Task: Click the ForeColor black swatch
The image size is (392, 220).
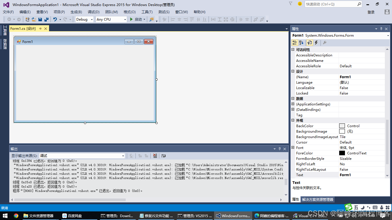Action: [x=342, y=153]
